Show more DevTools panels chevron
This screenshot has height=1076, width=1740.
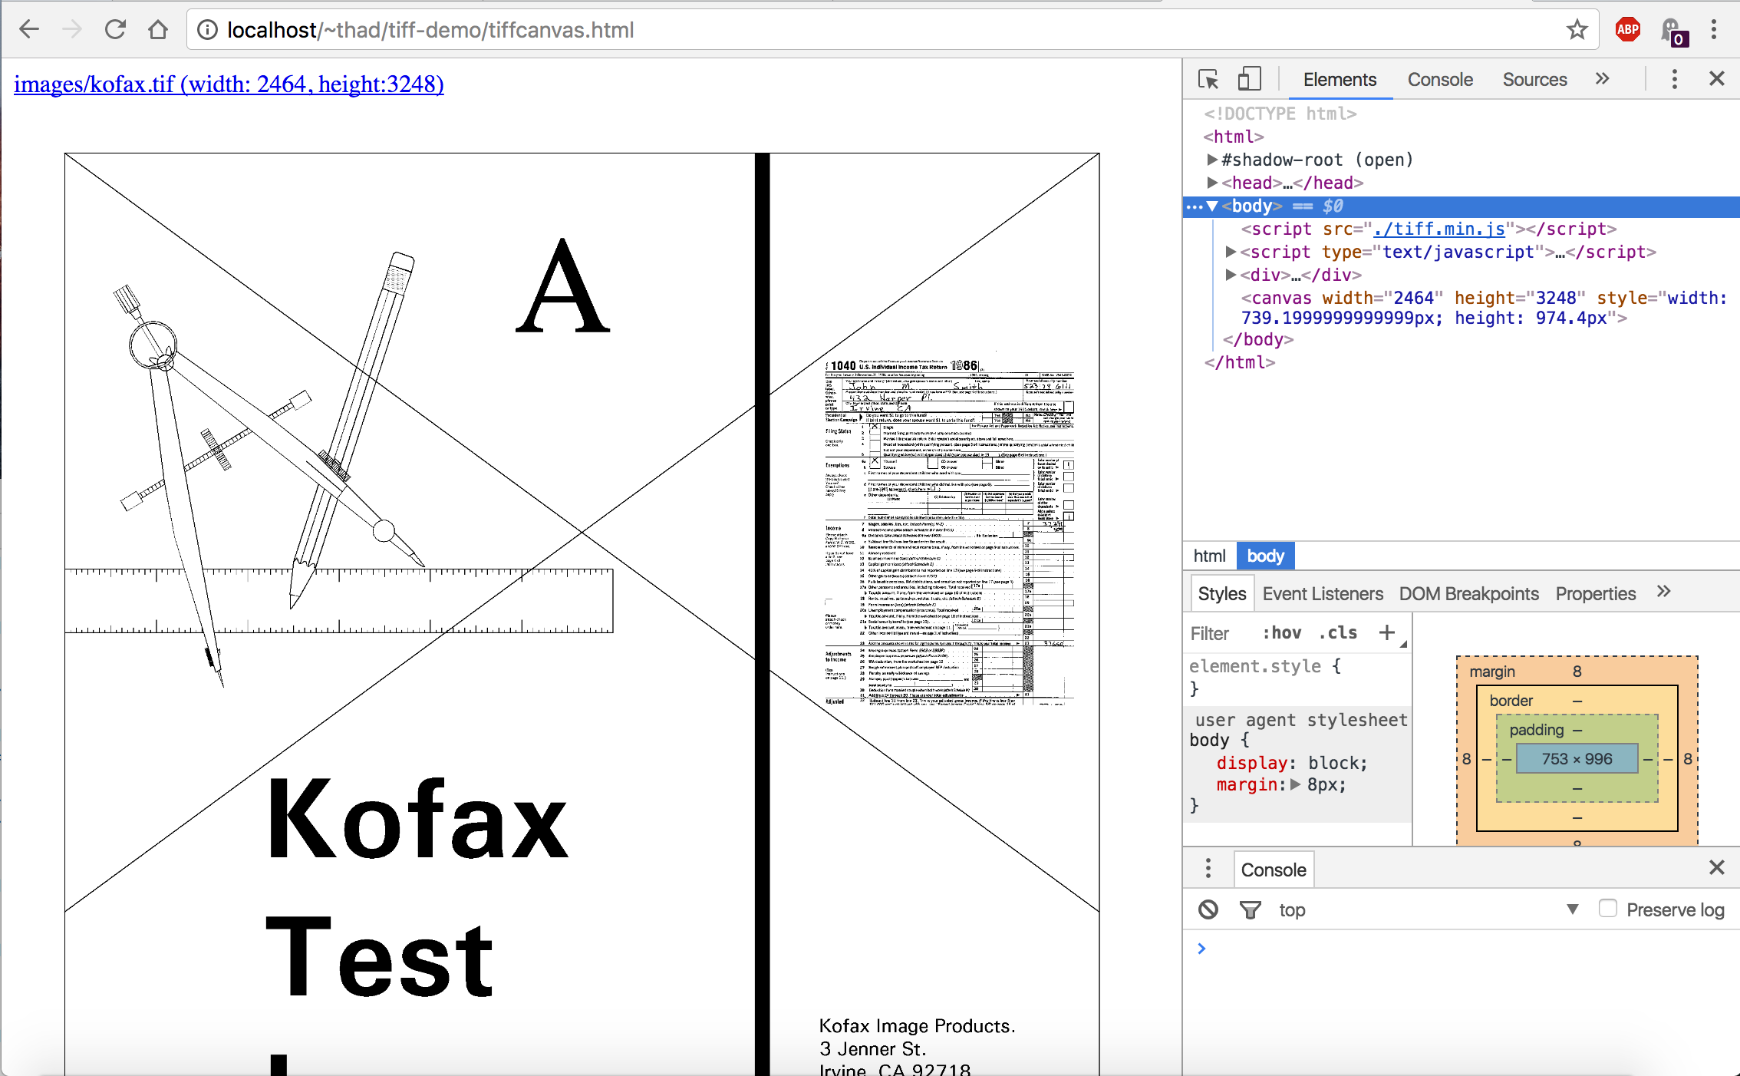point(1603,78)
